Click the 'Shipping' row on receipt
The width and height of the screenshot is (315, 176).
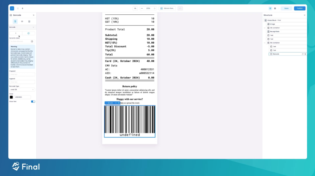130,39
